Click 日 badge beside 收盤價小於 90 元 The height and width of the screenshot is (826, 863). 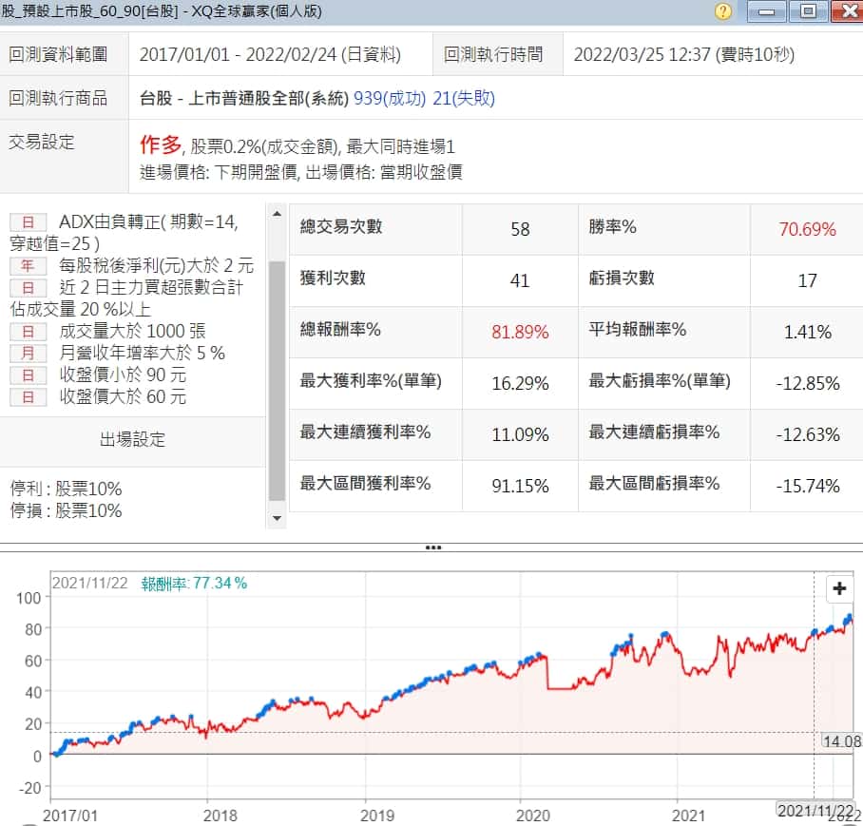[28, 375]
